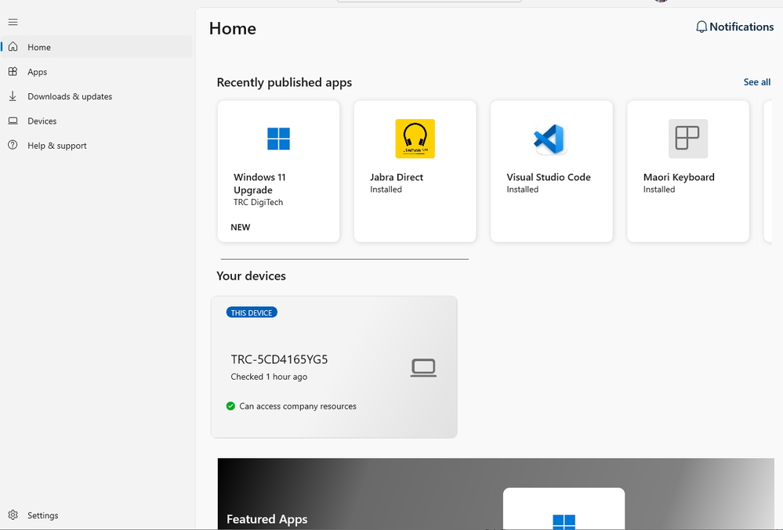Click 'Checked 1 hour ago' text
The image size is (783, 530).
pyautogui.click(x=269, y=377)
